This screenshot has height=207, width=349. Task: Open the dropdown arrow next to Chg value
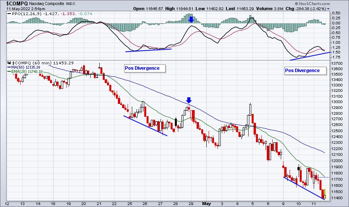pyautogui.click(x=328, y=9)
